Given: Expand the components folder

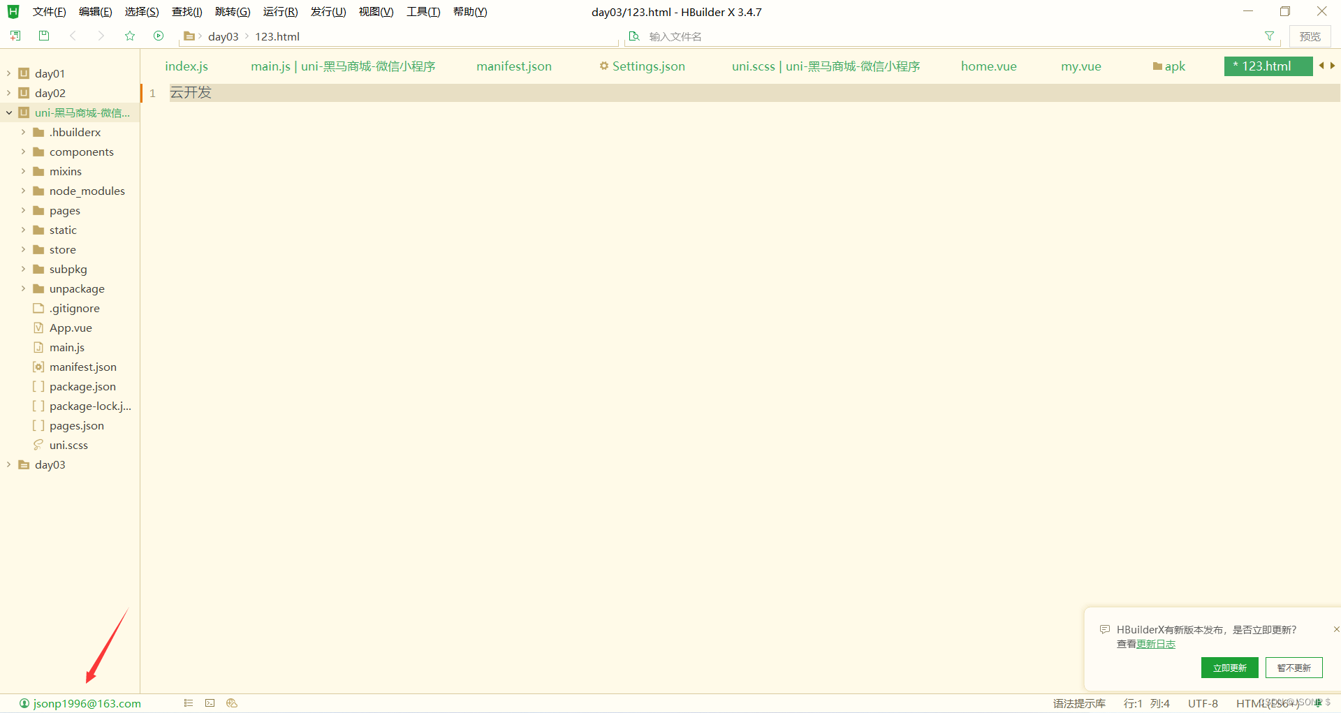Looking at the screenshot, I should (23, 152).
